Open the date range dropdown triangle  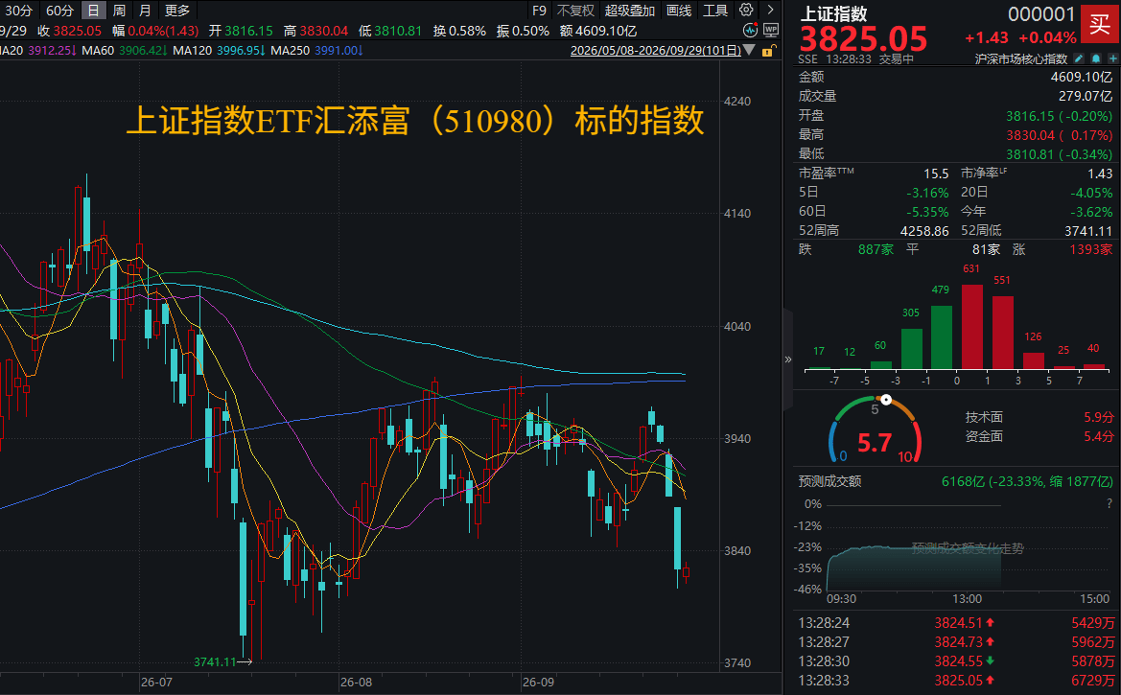pyautogui.click(x=749, y=51)
